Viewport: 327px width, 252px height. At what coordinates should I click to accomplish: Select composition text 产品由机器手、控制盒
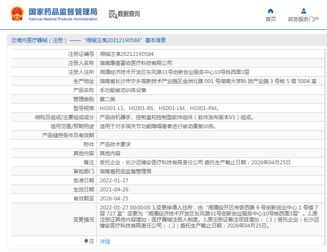click(x=177, y=117)
